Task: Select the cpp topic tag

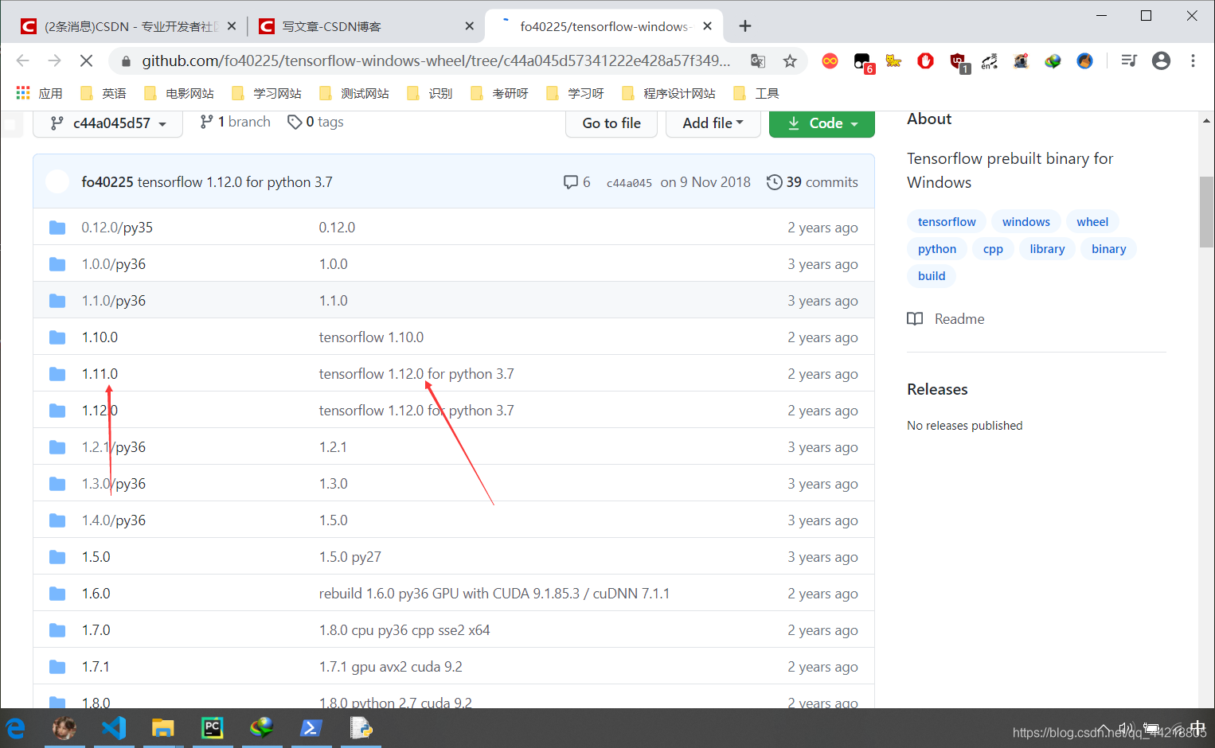Action: (x=993, y=249)
